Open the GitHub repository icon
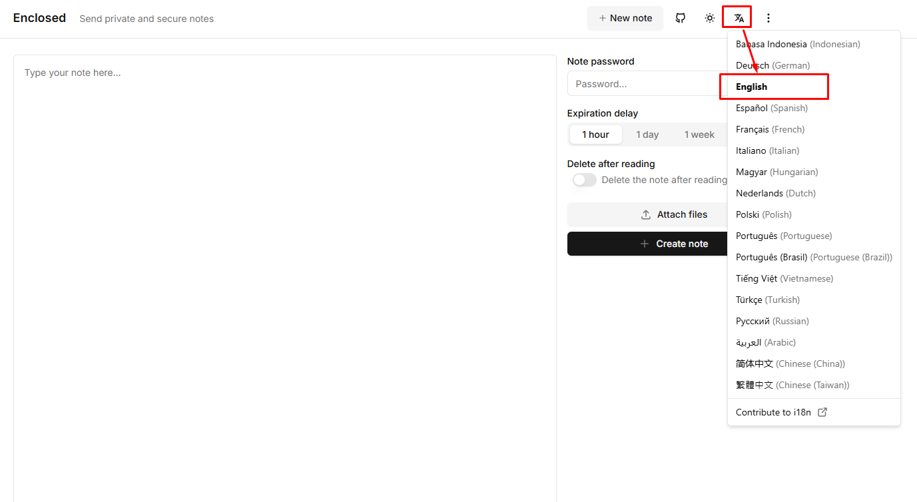917x502 pixels. pyautogui.click(x=681, y=18)
